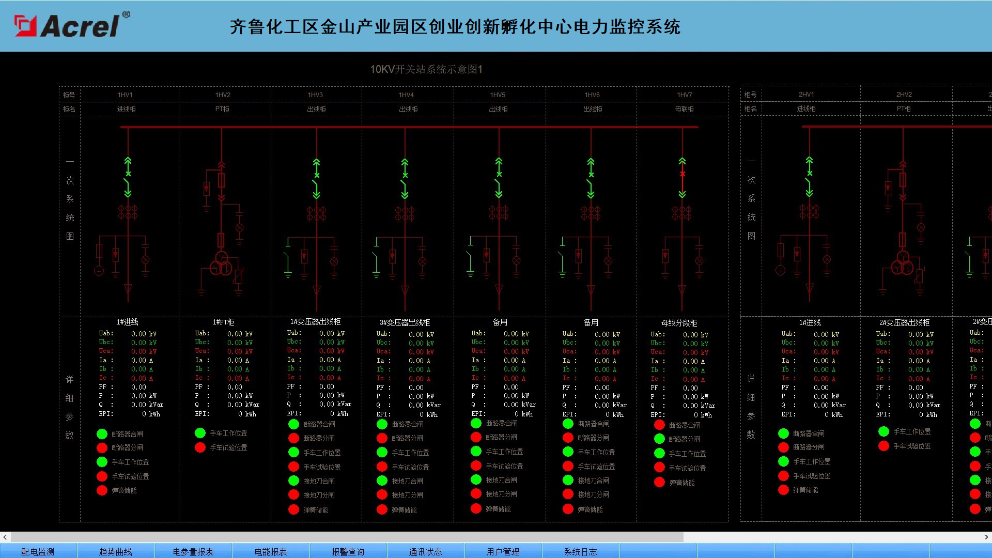Click the Acrel logo
Screen dimensions: 992x558
click(x=72, y=25)
